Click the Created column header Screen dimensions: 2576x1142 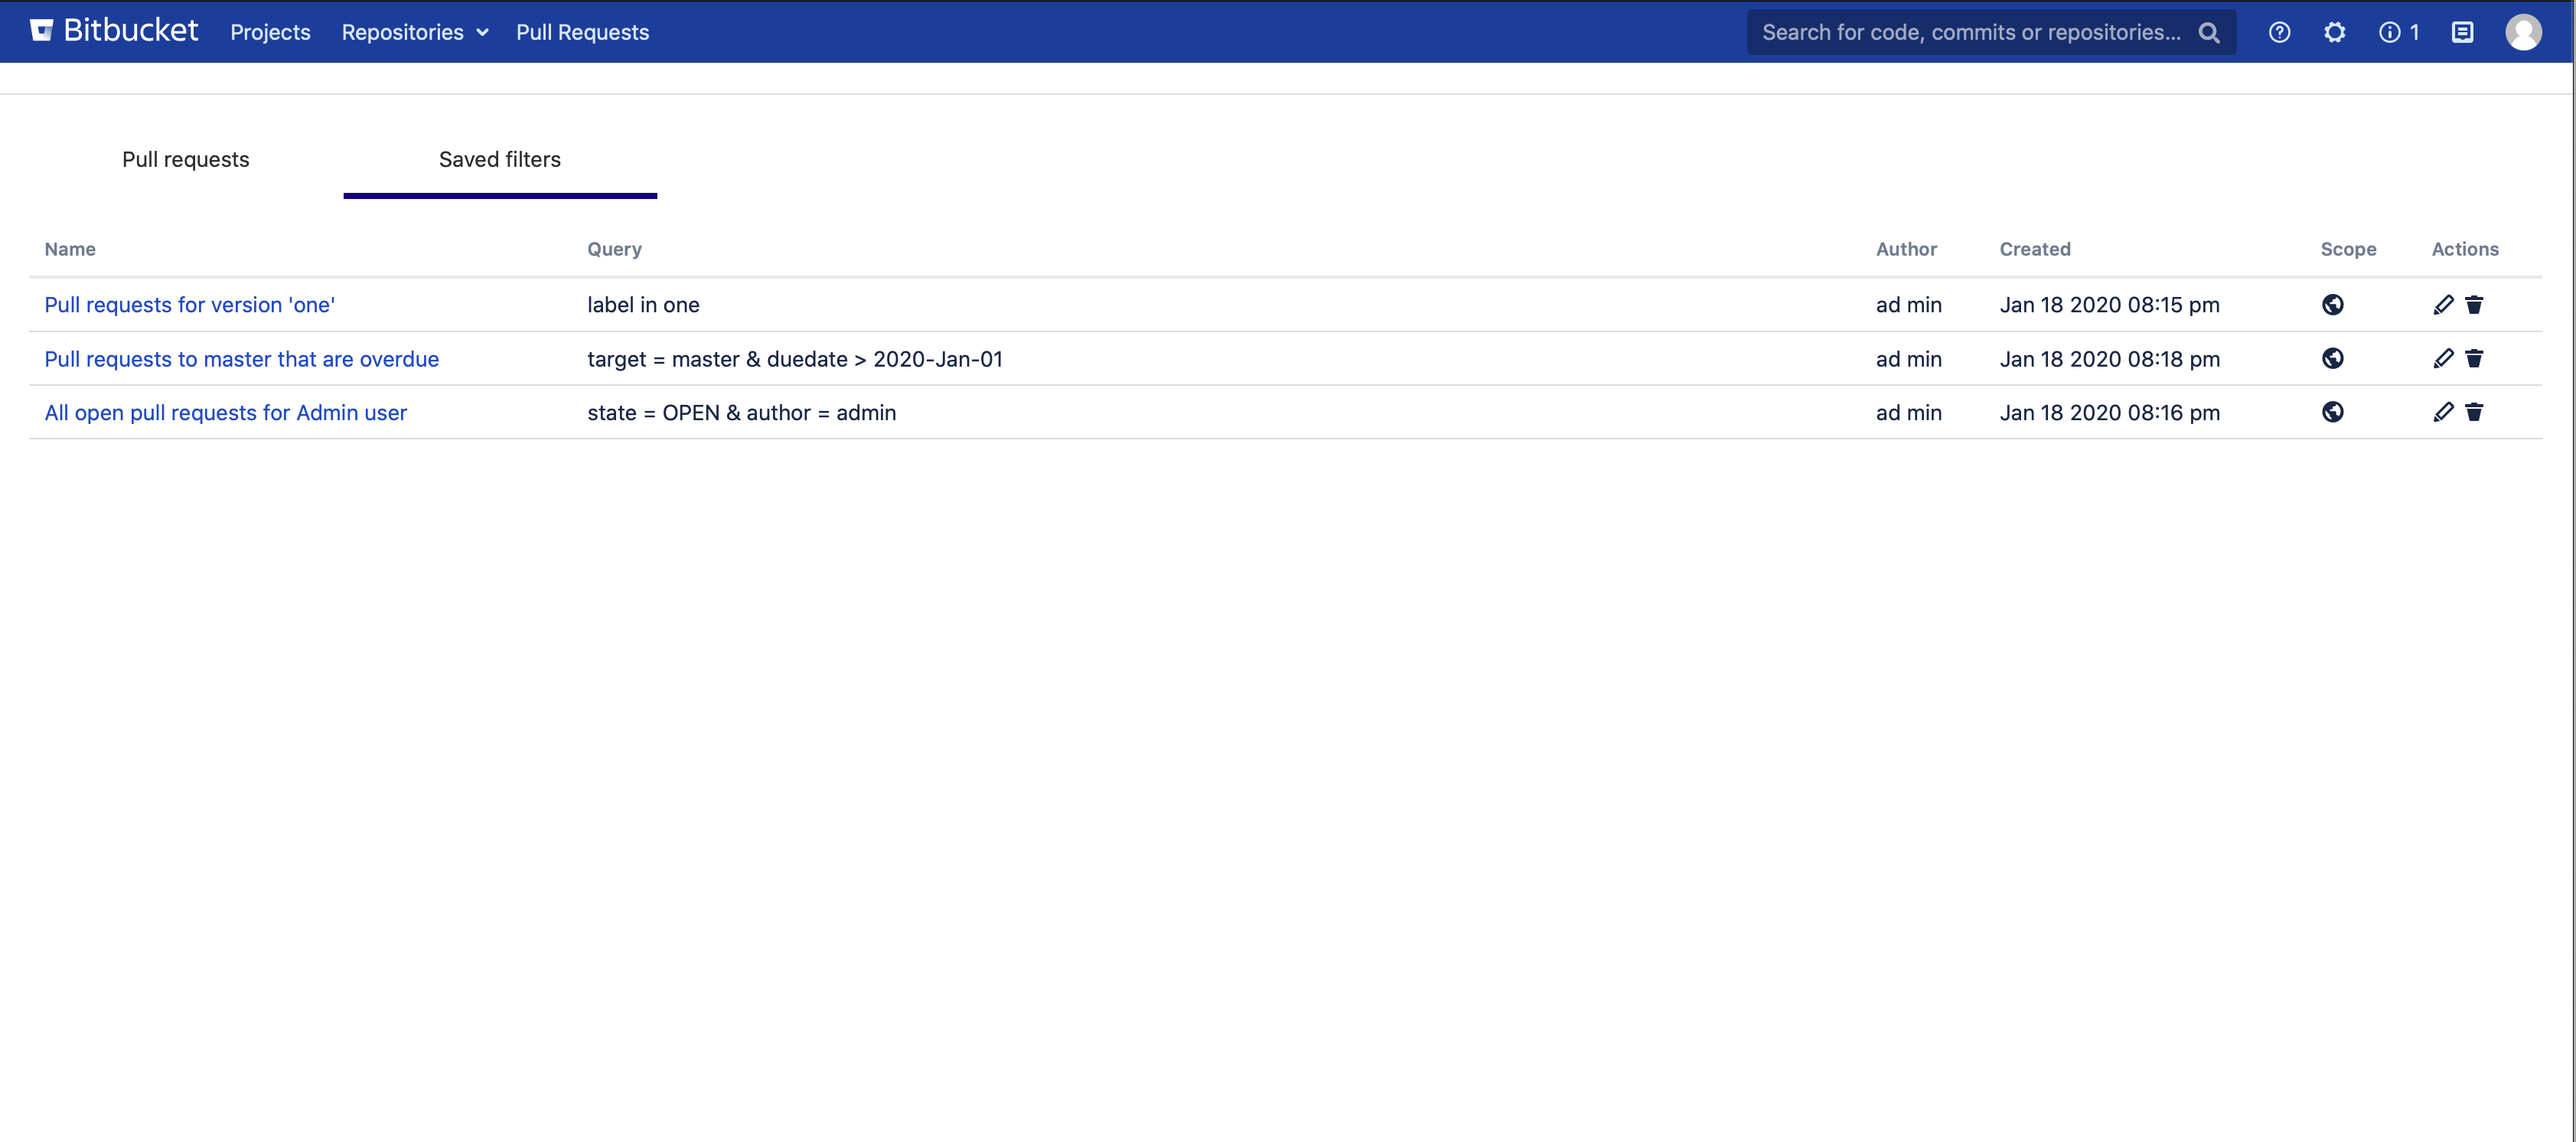click(x=2035, y=249)
